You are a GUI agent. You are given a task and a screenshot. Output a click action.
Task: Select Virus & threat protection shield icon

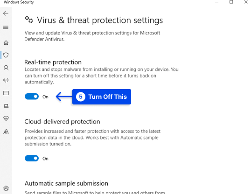pyautogui.click(x=6, y=55)
